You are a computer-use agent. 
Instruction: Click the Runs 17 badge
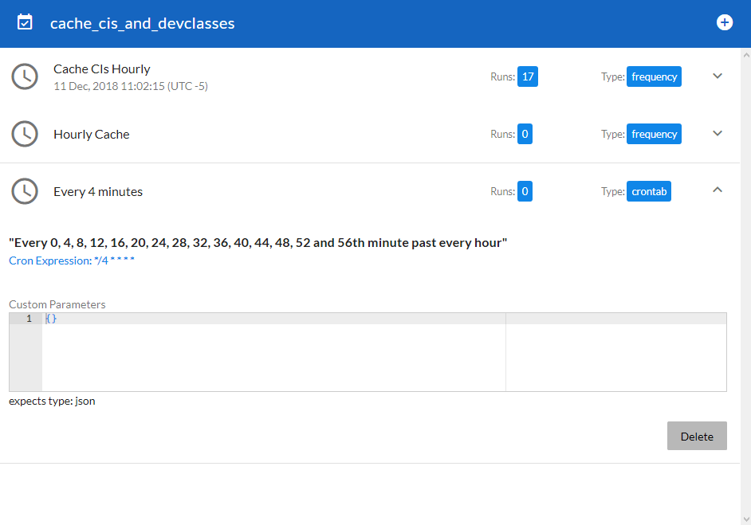[x=527, y=77]
